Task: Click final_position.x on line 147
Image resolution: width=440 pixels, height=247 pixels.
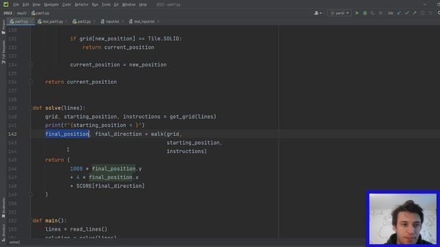Action: (113, 177)
